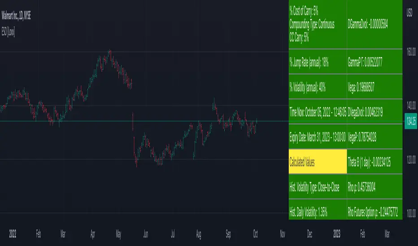418x246 pixels.
Task: Click the 100.00 price axis label
Action: pyautogui.click(x=411, y=213)
